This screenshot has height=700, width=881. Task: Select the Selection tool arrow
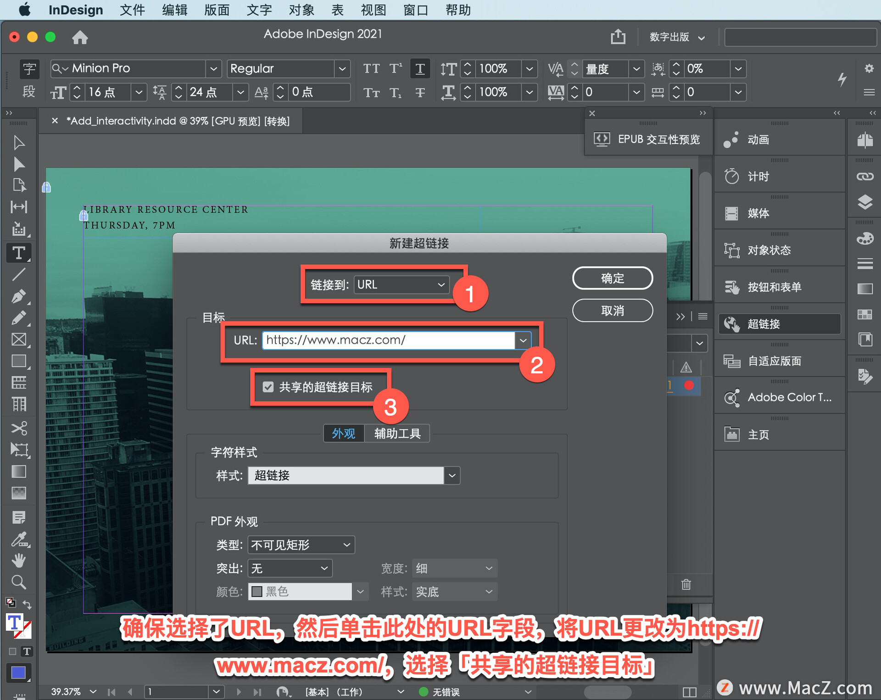[x=19, y=143]
